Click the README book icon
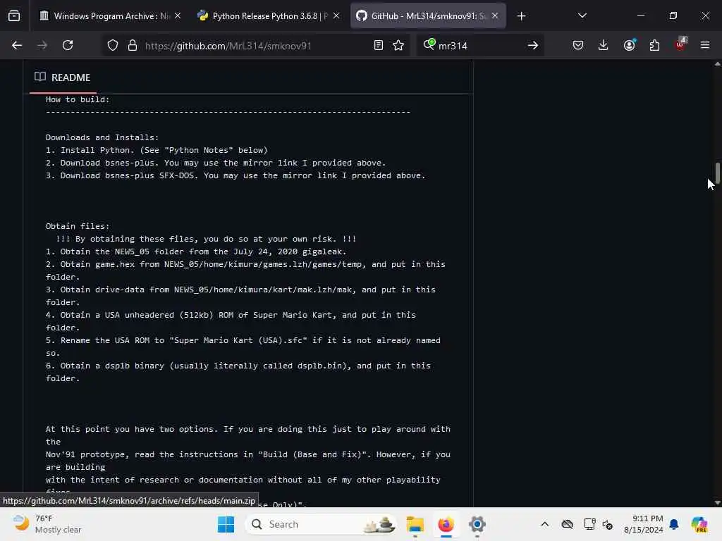This screenshot has height=541, width=722. [40, 77]
